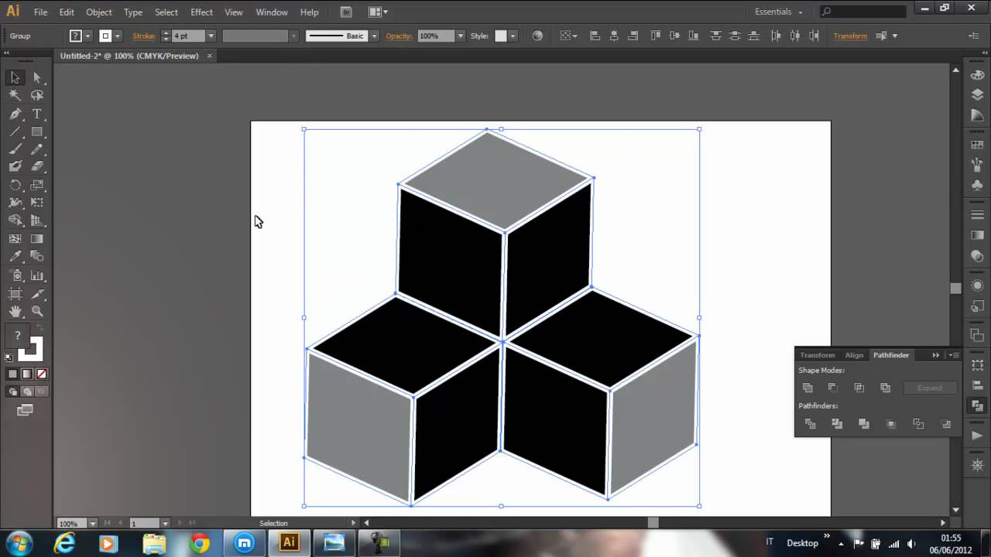This screenshot has width=991, height=557.
Task: Pick the Lasso tool
Action: coord(36,95)
